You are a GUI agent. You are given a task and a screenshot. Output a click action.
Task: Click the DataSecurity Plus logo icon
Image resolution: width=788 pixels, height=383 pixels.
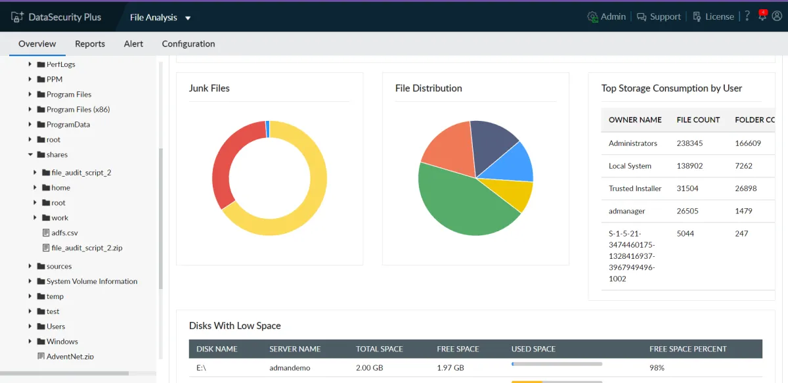pyautogui.click(x=17, y=17)
